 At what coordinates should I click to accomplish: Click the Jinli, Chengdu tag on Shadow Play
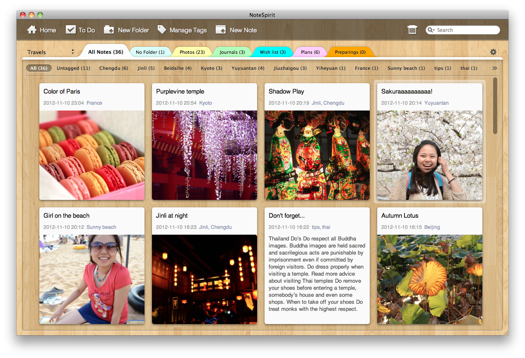click(328, 103)
